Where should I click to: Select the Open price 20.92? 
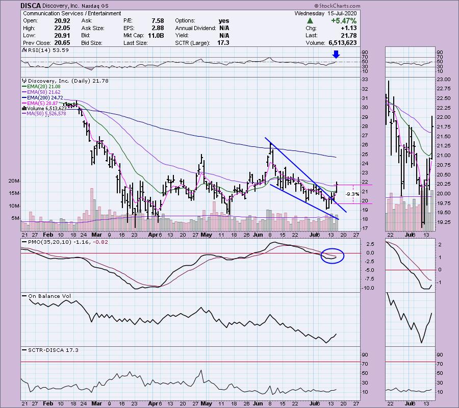click(x=62, y=21)
